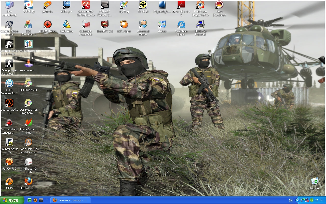Select the MilkShape 3D 1.8.5 icon

28,162
